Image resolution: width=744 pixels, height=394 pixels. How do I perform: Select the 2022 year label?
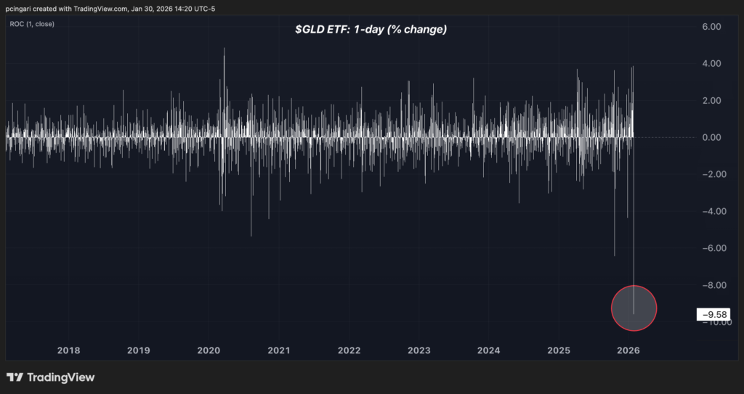point(349,350)
